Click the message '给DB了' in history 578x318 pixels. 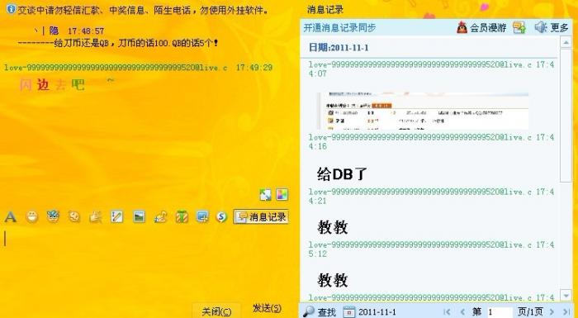[x=342, y=173]
